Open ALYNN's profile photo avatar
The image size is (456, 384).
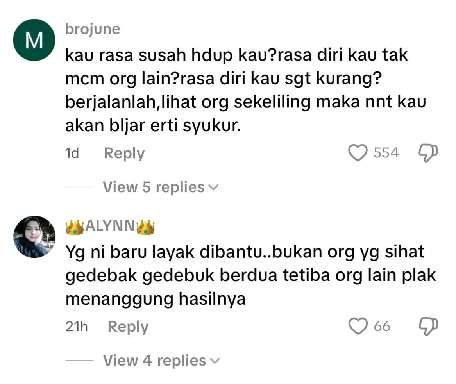pos(34,237)
